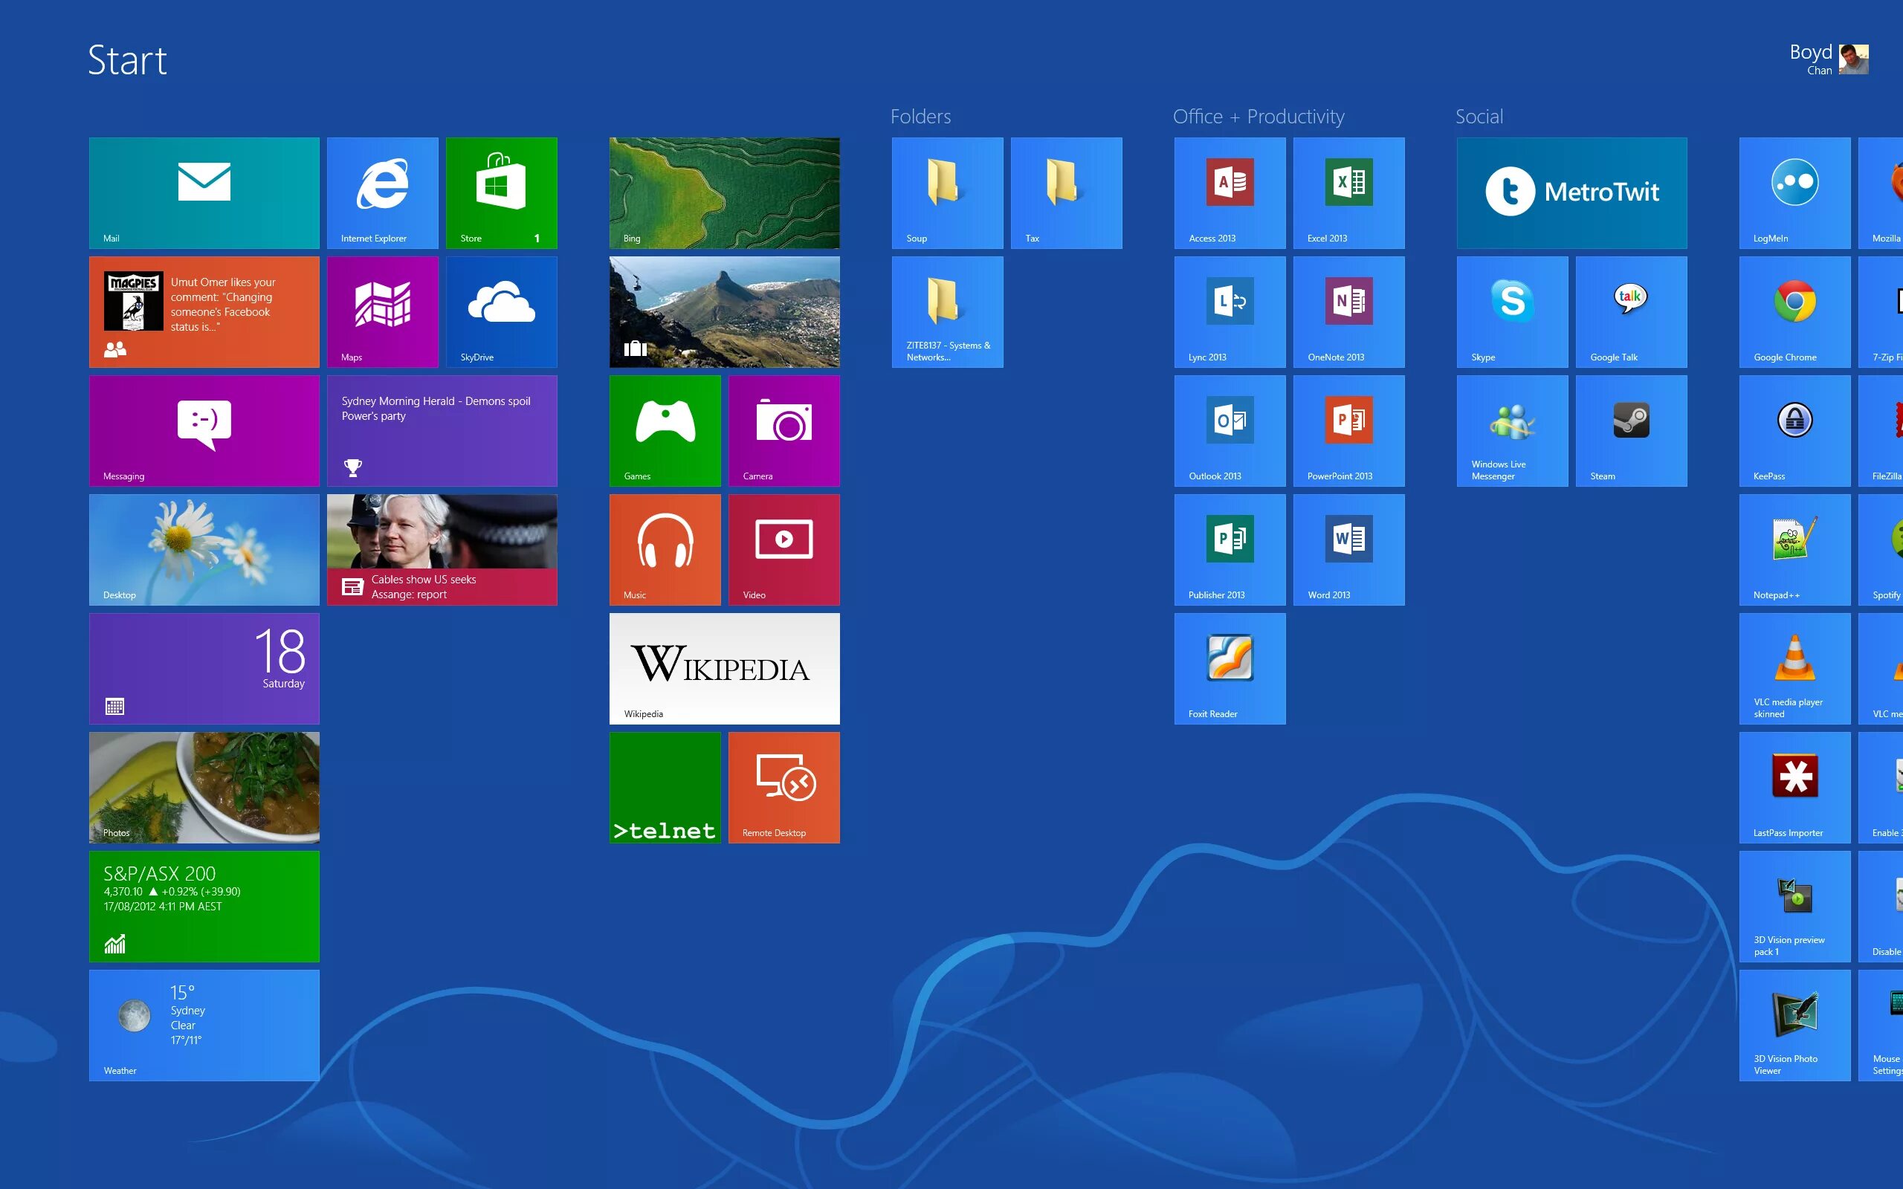Launch Remote Desktop tile
The image size is (1903, 1189).
pyautogui.click(x=784, y=787)
